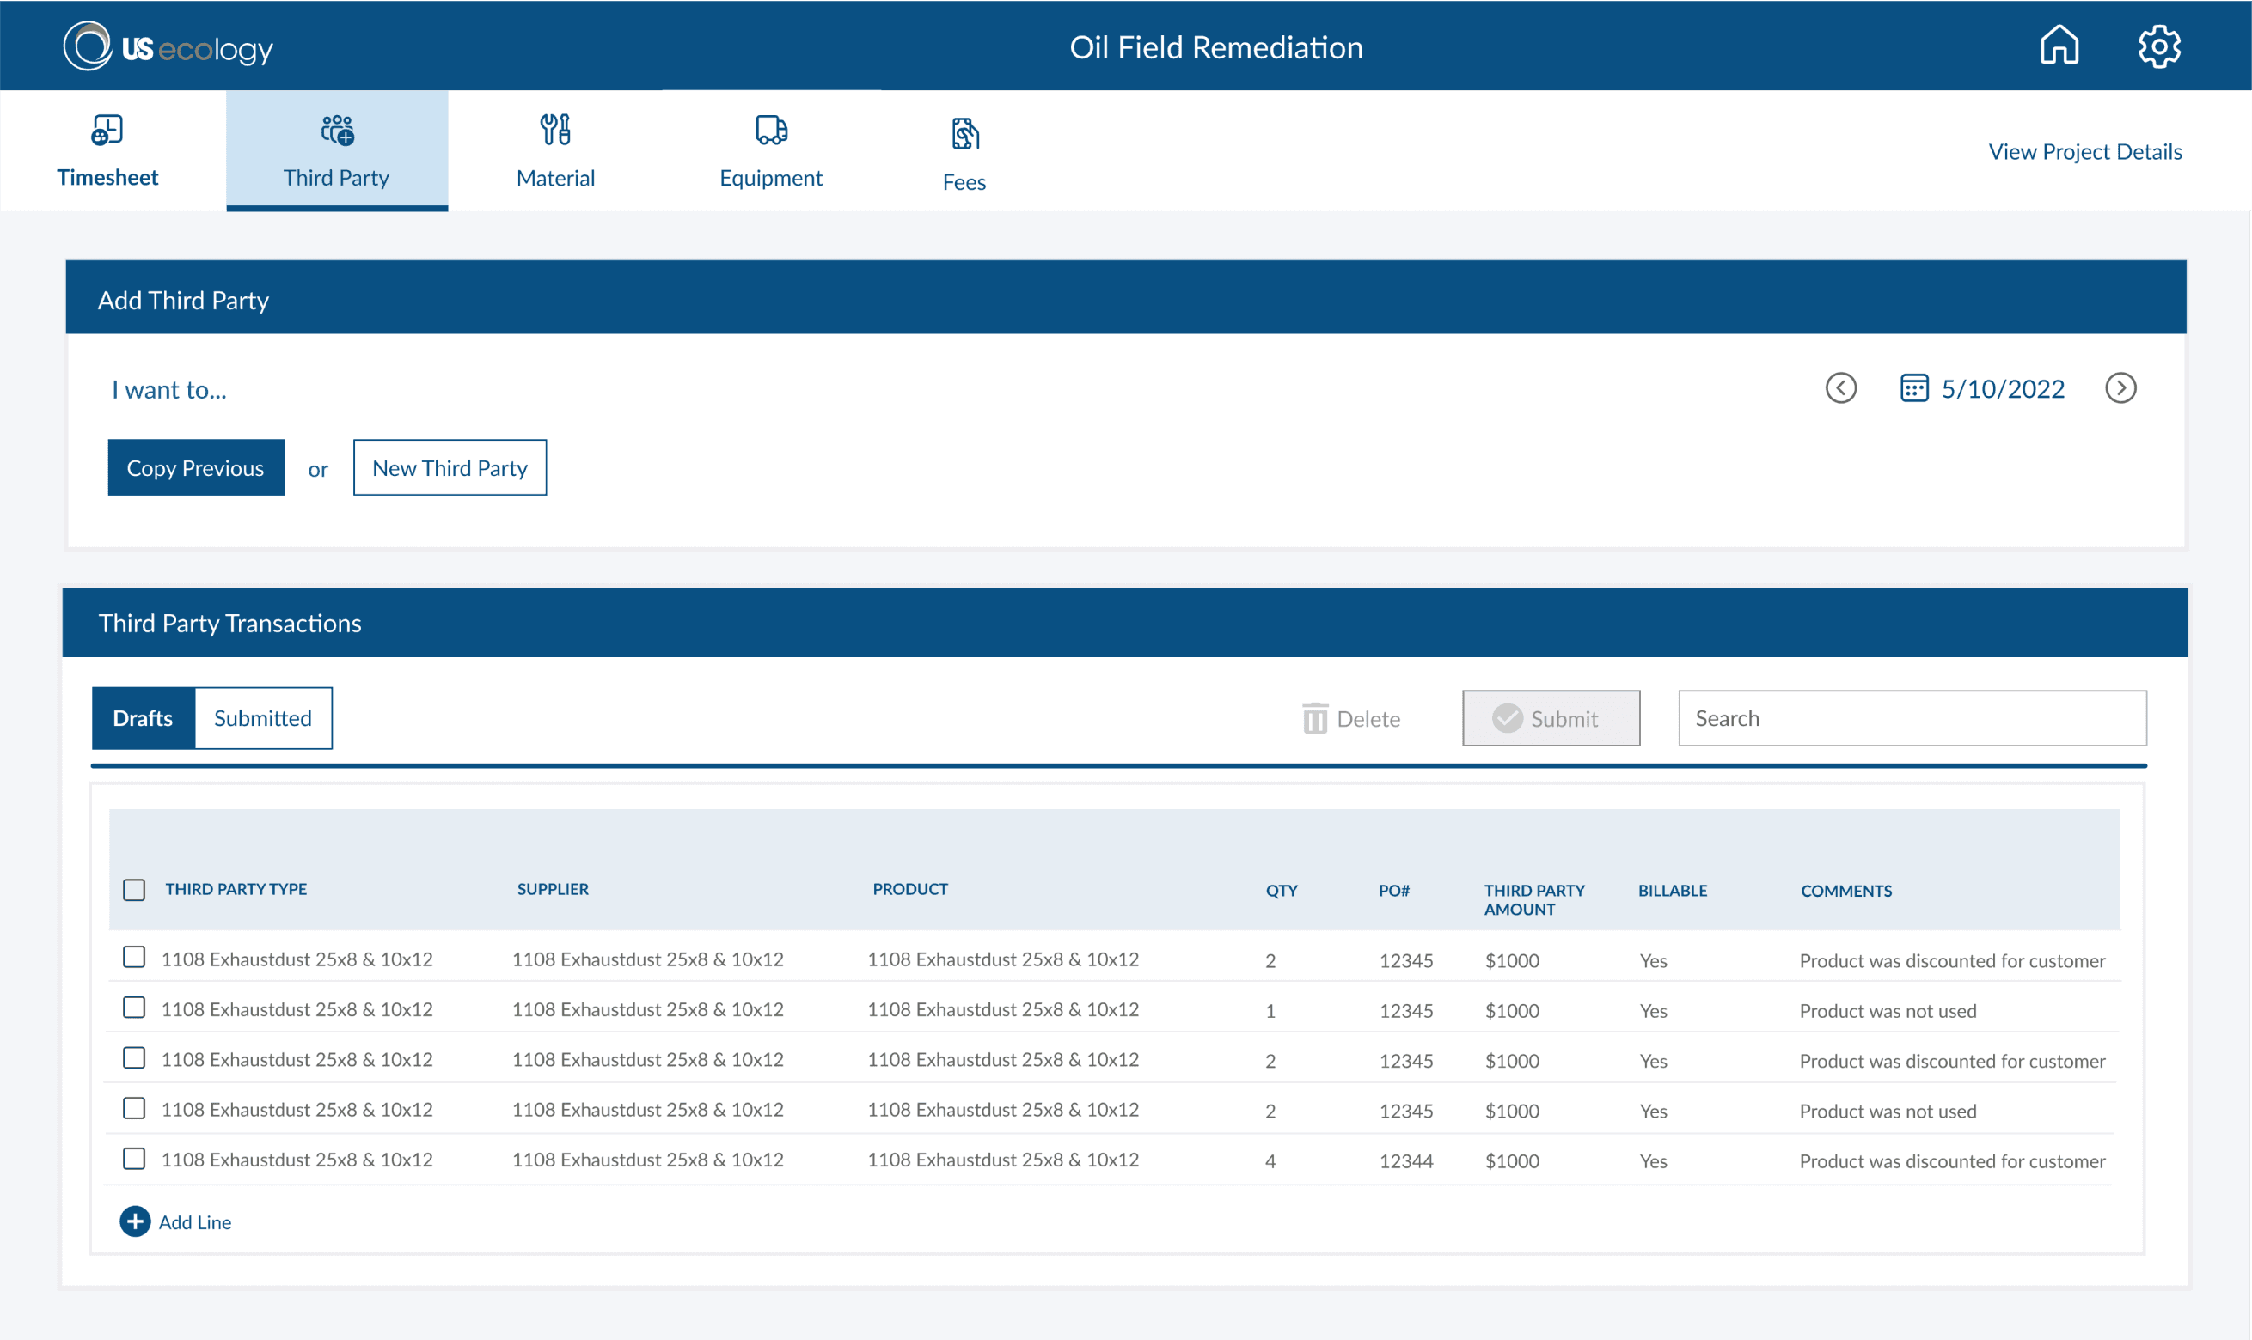2252x1340 pixels.
Task: Check the first transaction row checkbox
Action: 134,957
